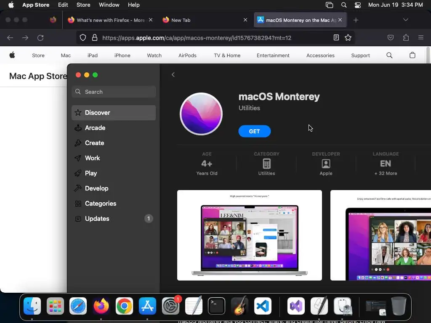
Task: Open the Window menu
Action: pyautogui.click(x=109, y=5)
